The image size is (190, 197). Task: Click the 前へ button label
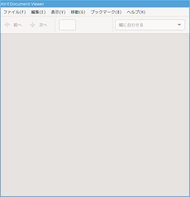pyautogui.click(x=18, y=25)
